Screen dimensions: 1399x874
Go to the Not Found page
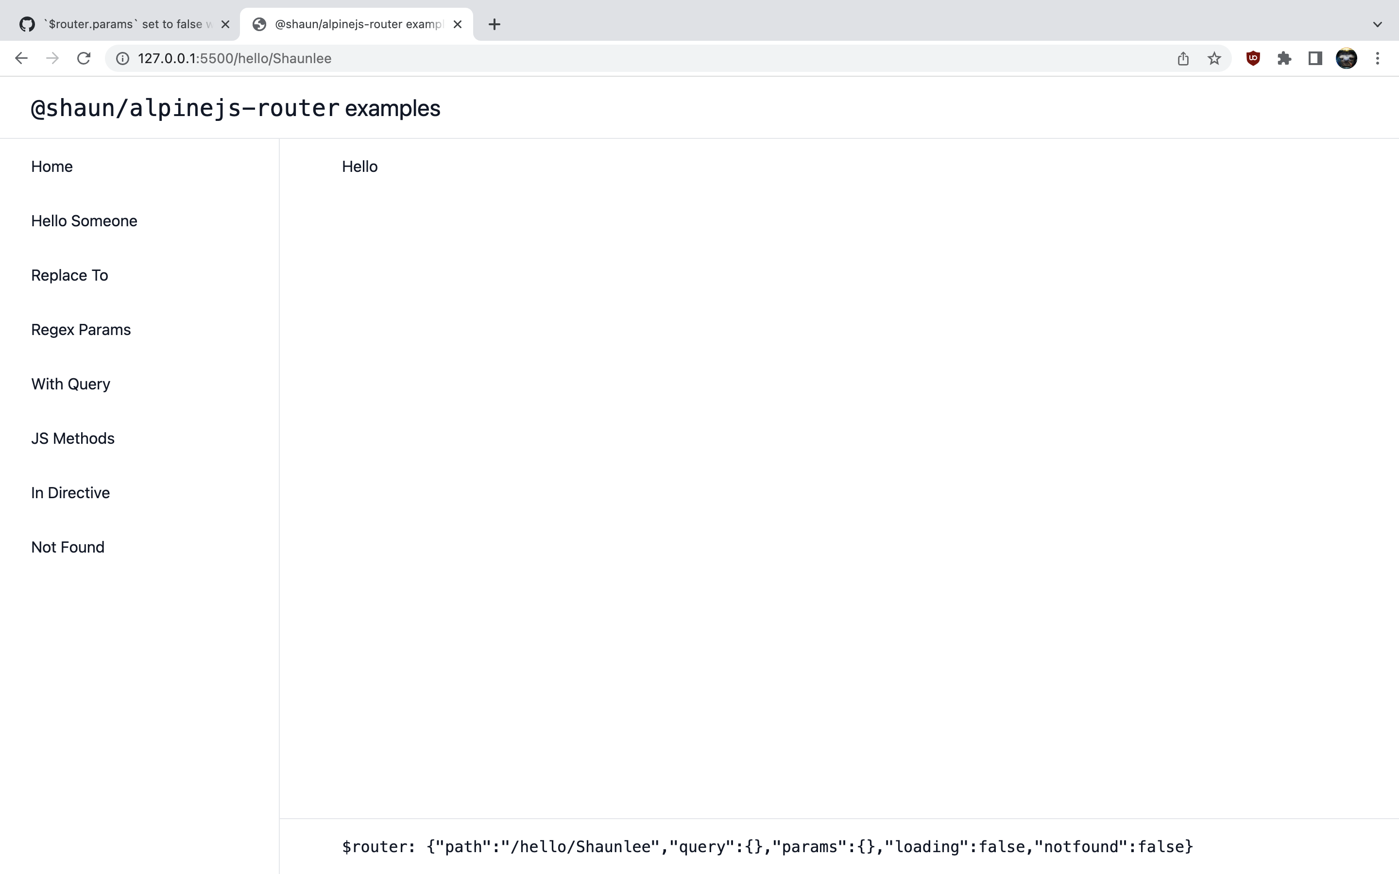point(68,547)
